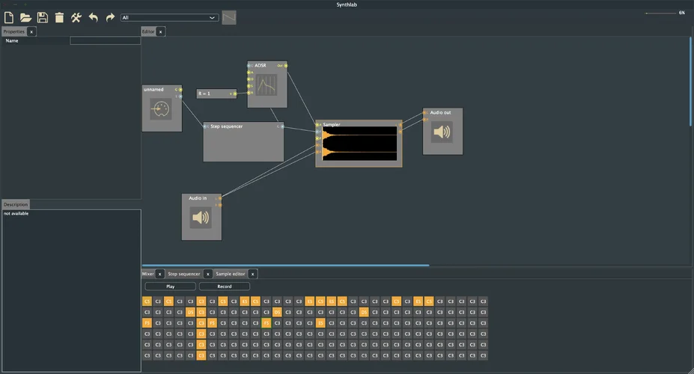The width and height of the screenshot is (694, 374).
Task: Click the ADSR envelope graph icon
Action: [267, 85]
